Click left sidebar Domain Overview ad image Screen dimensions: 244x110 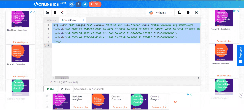point(20,53)
